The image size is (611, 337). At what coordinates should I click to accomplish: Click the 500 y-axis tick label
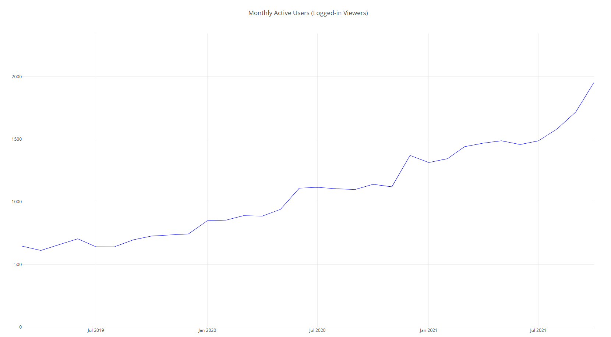pyautogui.click(x=18, y=265)
